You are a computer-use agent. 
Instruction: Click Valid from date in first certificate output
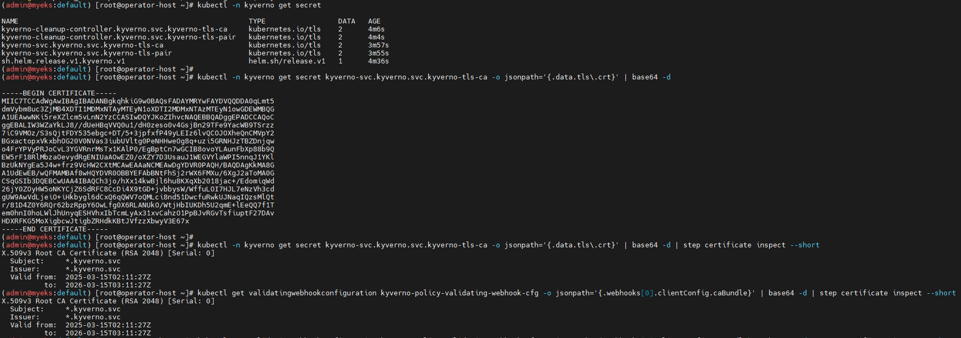click(x=108, y=277)
